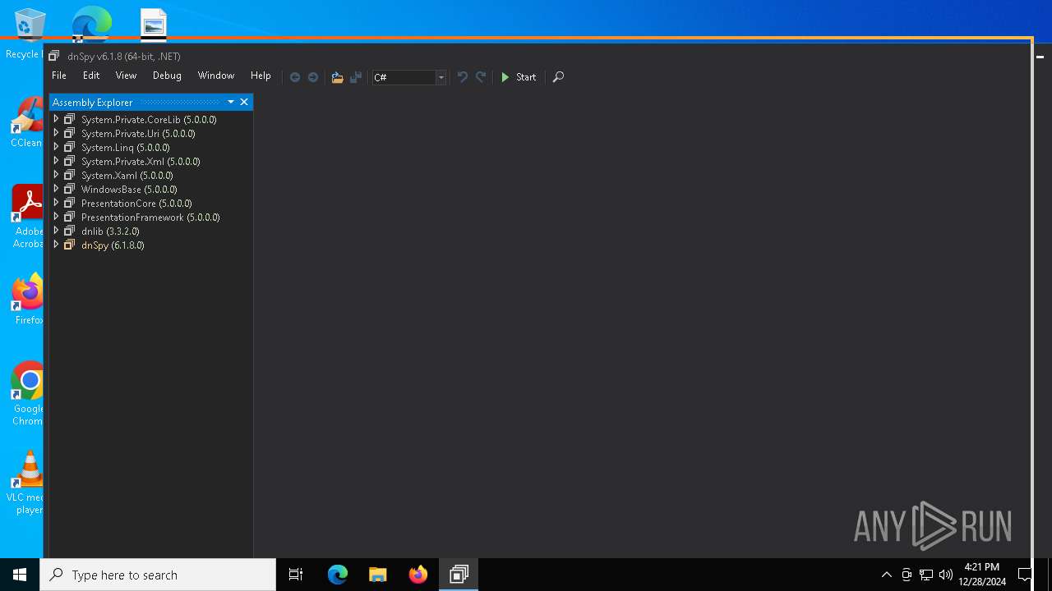Click the taskbar search box
Image resolution: width=1052 pixels, height=591 pixels.
point(158,575)
